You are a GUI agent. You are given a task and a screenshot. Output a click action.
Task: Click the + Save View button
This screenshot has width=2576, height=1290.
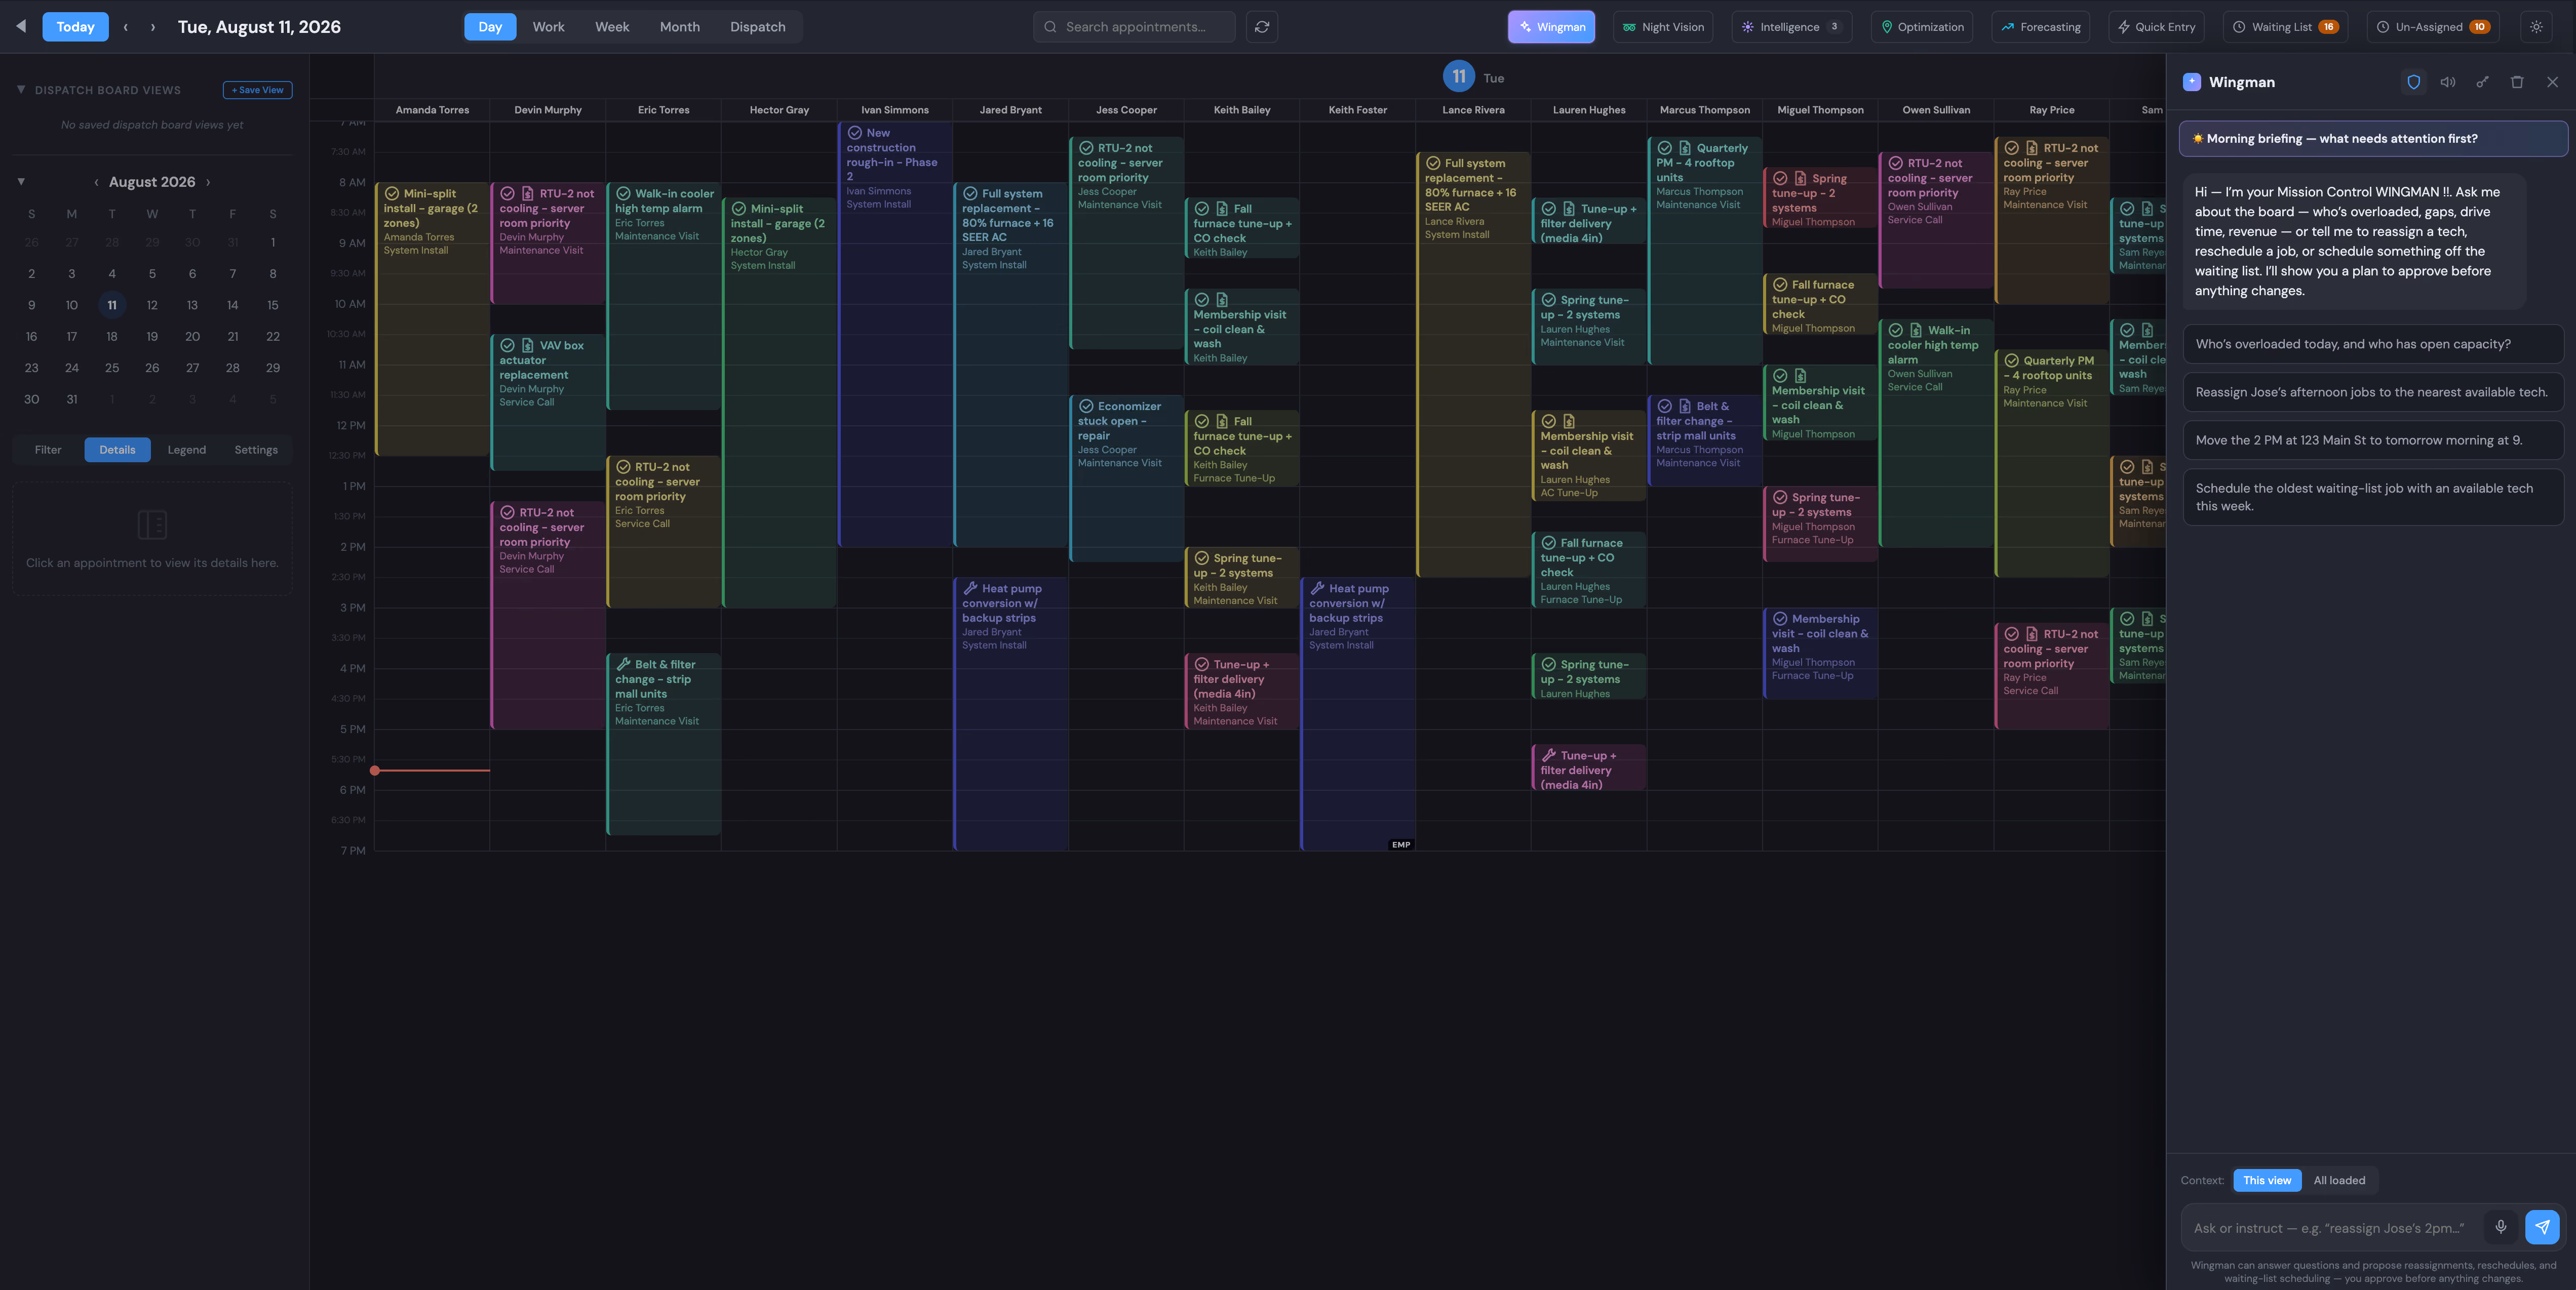tap(257, 90)
